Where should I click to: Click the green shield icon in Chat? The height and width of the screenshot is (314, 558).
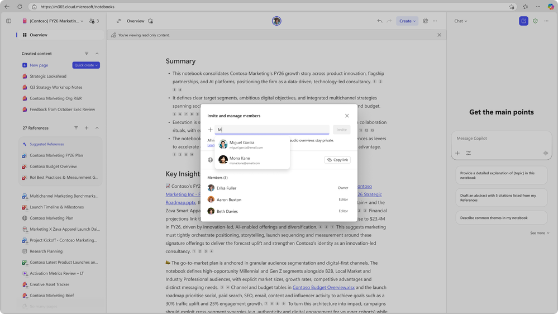[535, 21]
